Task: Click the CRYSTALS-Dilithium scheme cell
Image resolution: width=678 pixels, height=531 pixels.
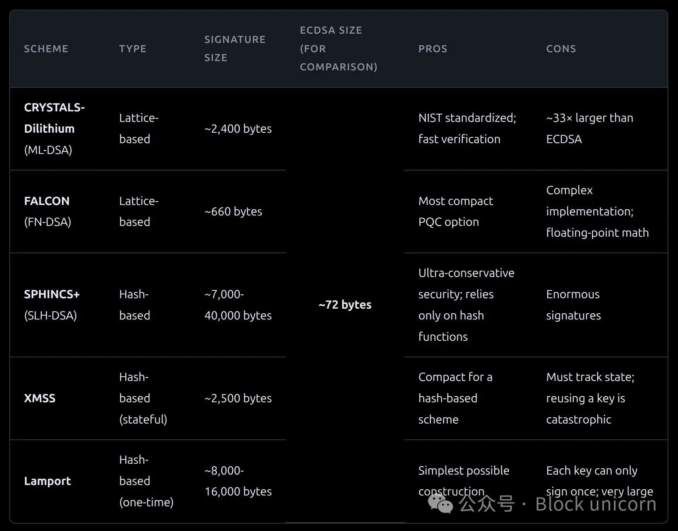Action: pyautogui.click(x=54, y=128)
